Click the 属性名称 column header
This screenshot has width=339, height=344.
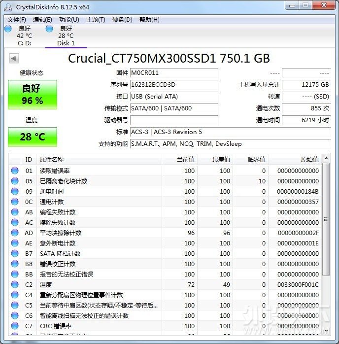coord(99,160)
